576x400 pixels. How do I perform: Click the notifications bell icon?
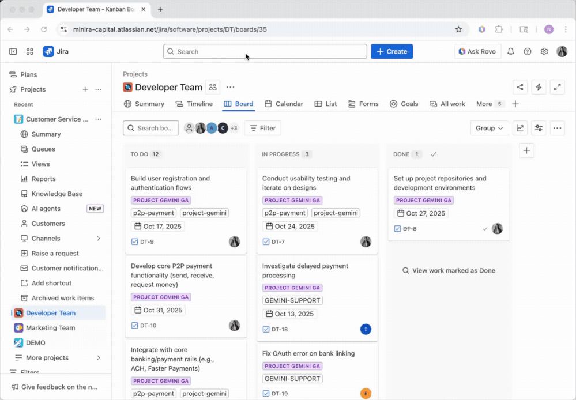[x=510, y=51]
